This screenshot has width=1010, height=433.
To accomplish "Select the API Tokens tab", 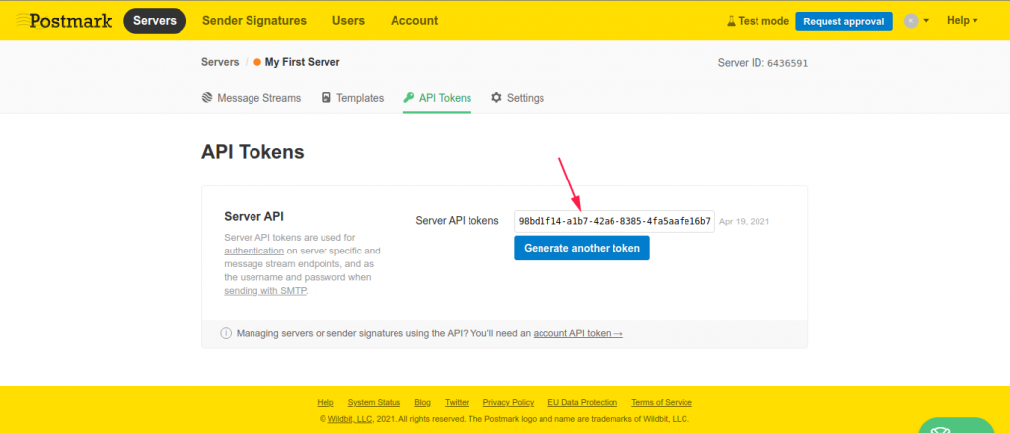I will click(x=437, y=98).
